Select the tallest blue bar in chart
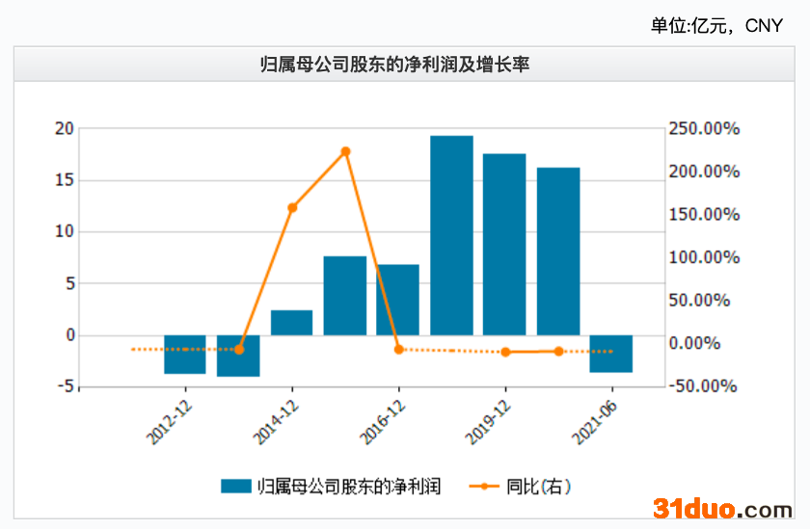 pyautogui.click(x=451, y=235)
